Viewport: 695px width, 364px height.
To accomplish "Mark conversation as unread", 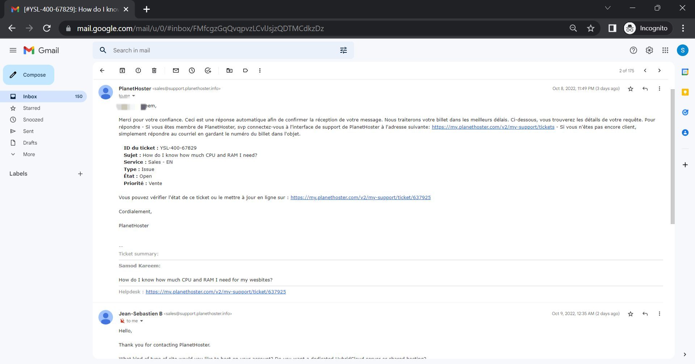I will tap(176, 70).
